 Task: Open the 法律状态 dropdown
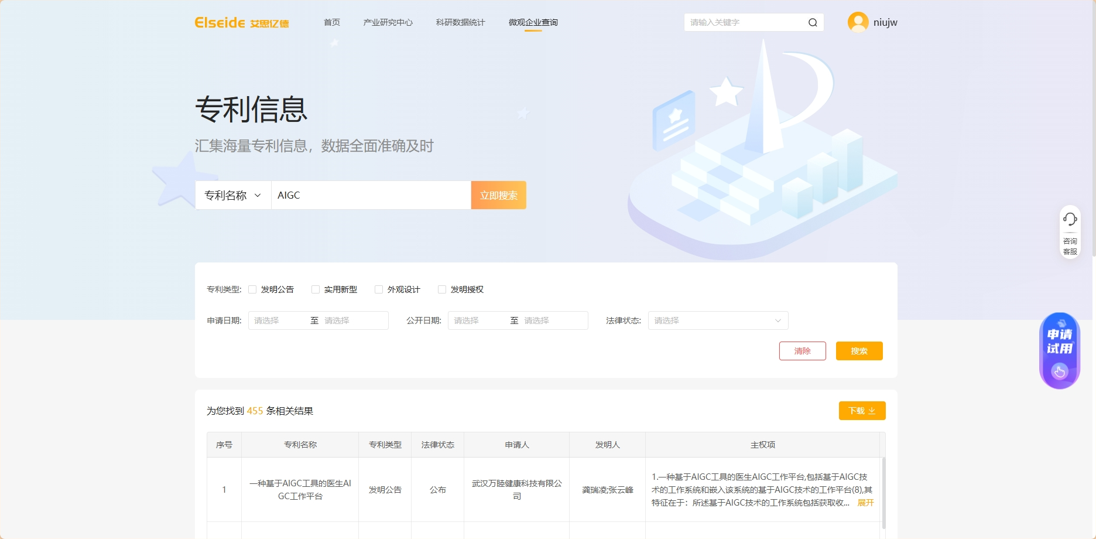(x=718, y=320)
